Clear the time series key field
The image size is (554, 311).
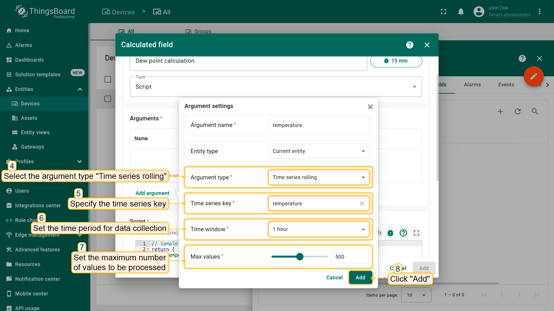[362, 203]
